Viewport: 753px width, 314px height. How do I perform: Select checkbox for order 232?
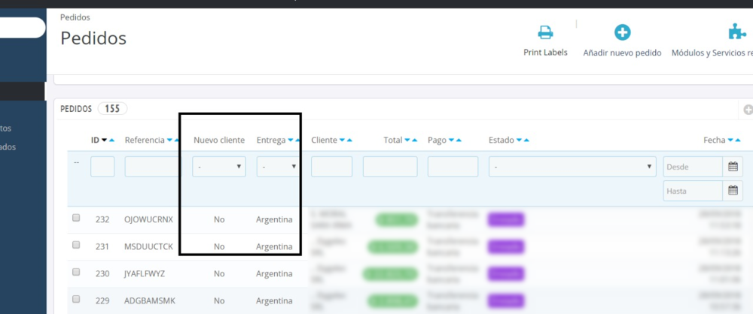tap(76, 218)
